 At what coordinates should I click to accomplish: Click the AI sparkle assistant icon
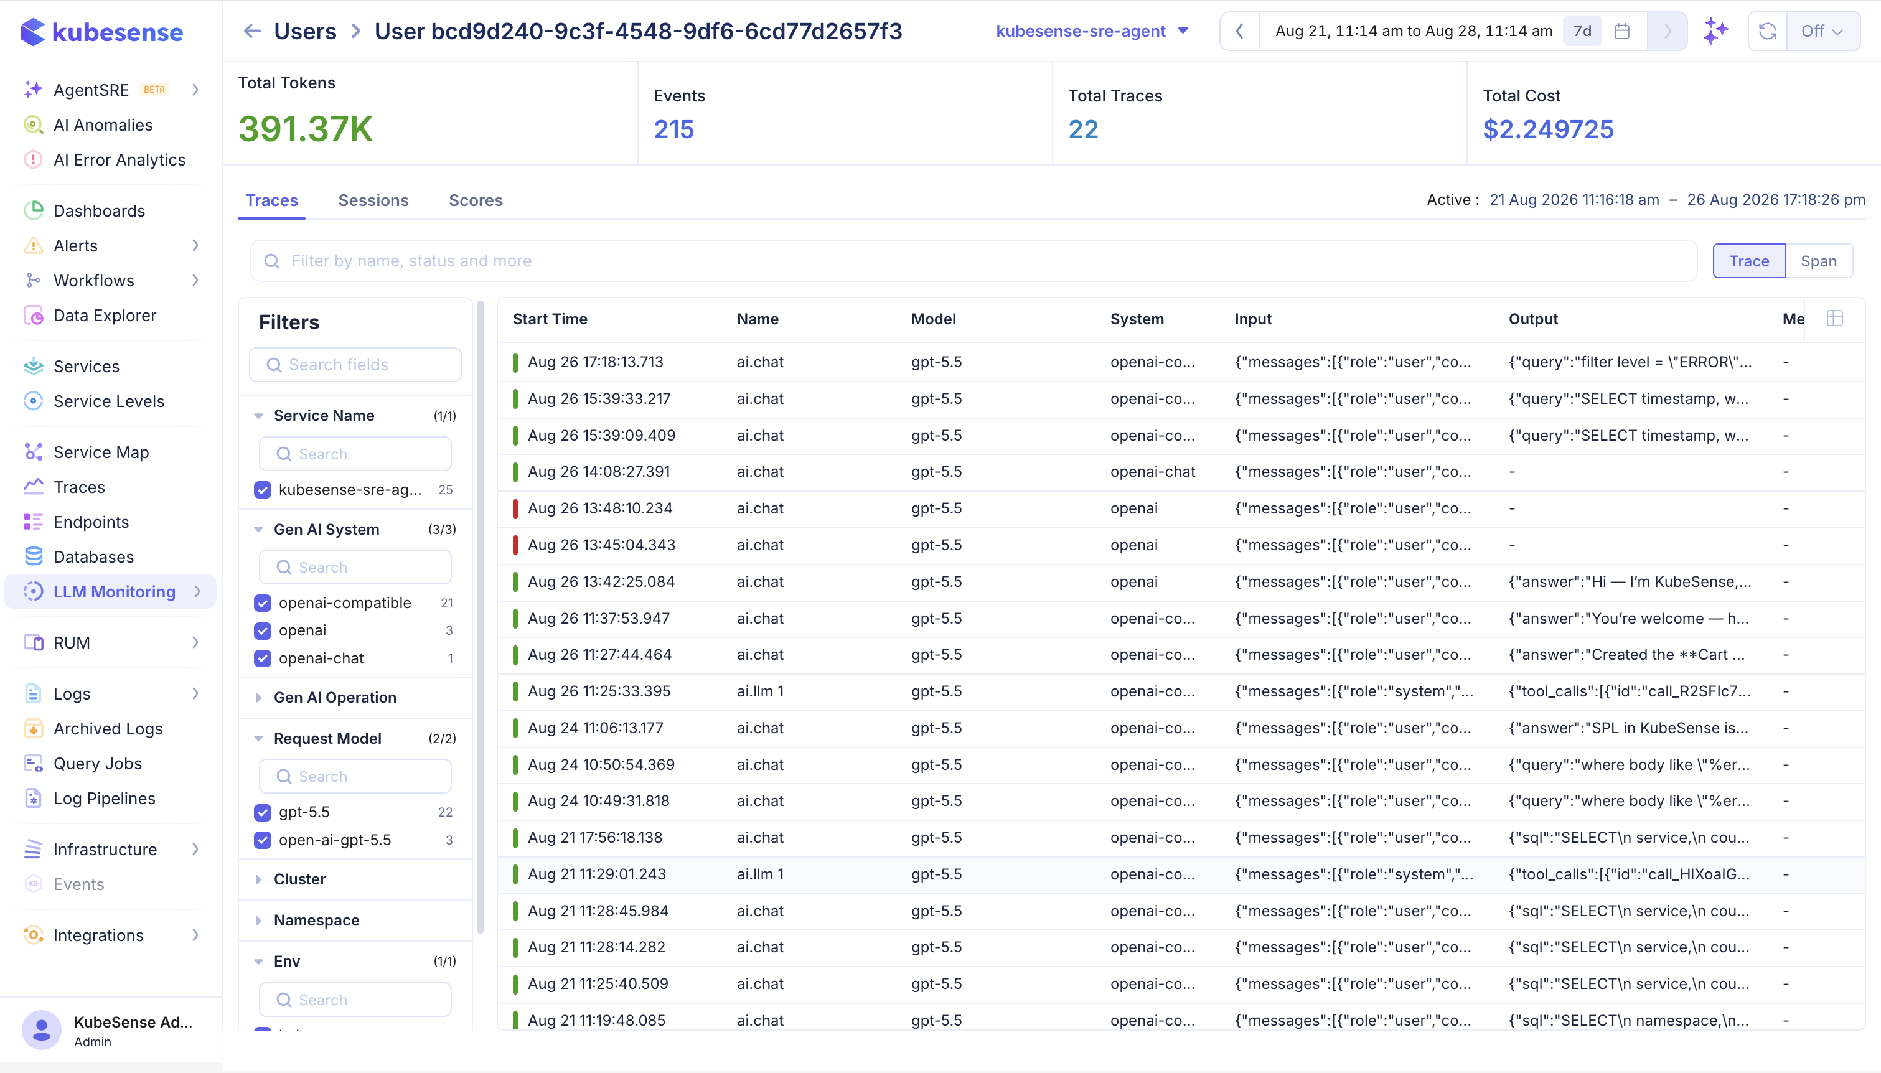click(1716, 31)
